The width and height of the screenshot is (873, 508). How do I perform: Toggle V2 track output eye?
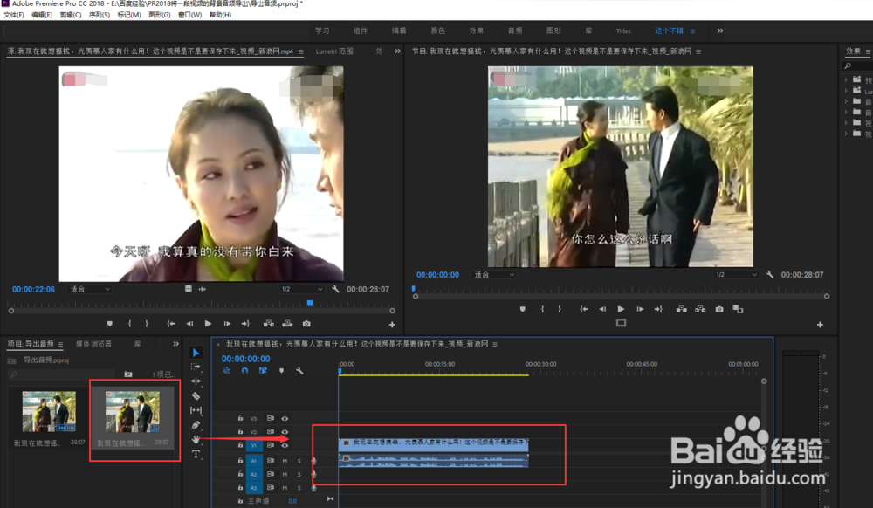click(285, 432)
